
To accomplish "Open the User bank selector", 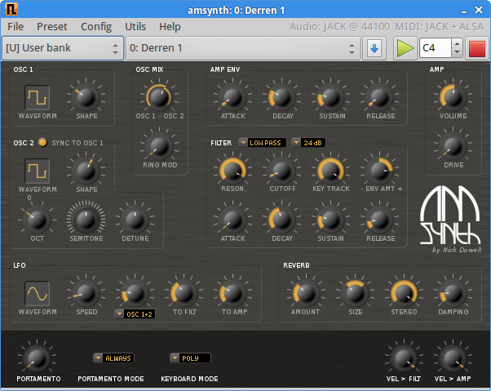I will coord(63,48).
